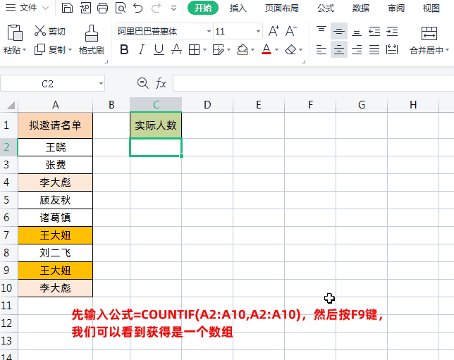The width and height of the screenshot is (454, 360).
Task: Switch to the 开始 Home tab
Action: (x=203, y=8)
